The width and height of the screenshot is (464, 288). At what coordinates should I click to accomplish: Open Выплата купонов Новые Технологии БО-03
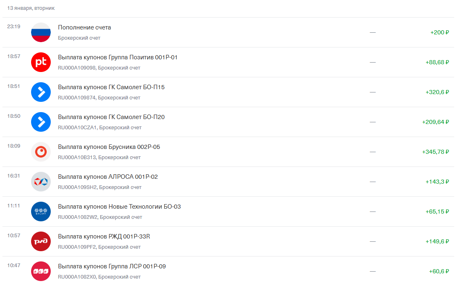(228, 211)
